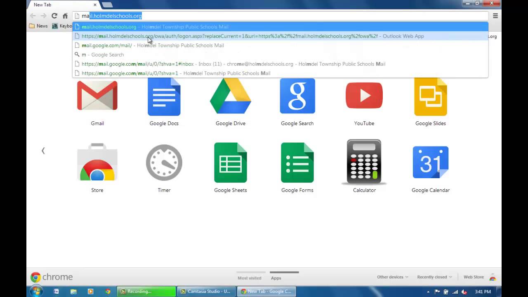Show hidden system tray icons

(428, 292)
